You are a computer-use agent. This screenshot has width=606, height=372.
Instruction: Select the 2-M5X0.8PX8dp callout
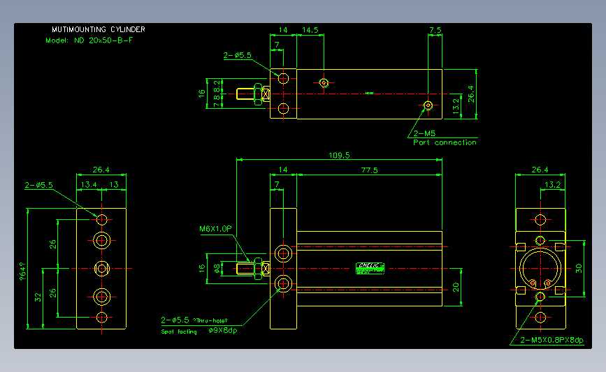pyautogui.click(x=551, y=340)
